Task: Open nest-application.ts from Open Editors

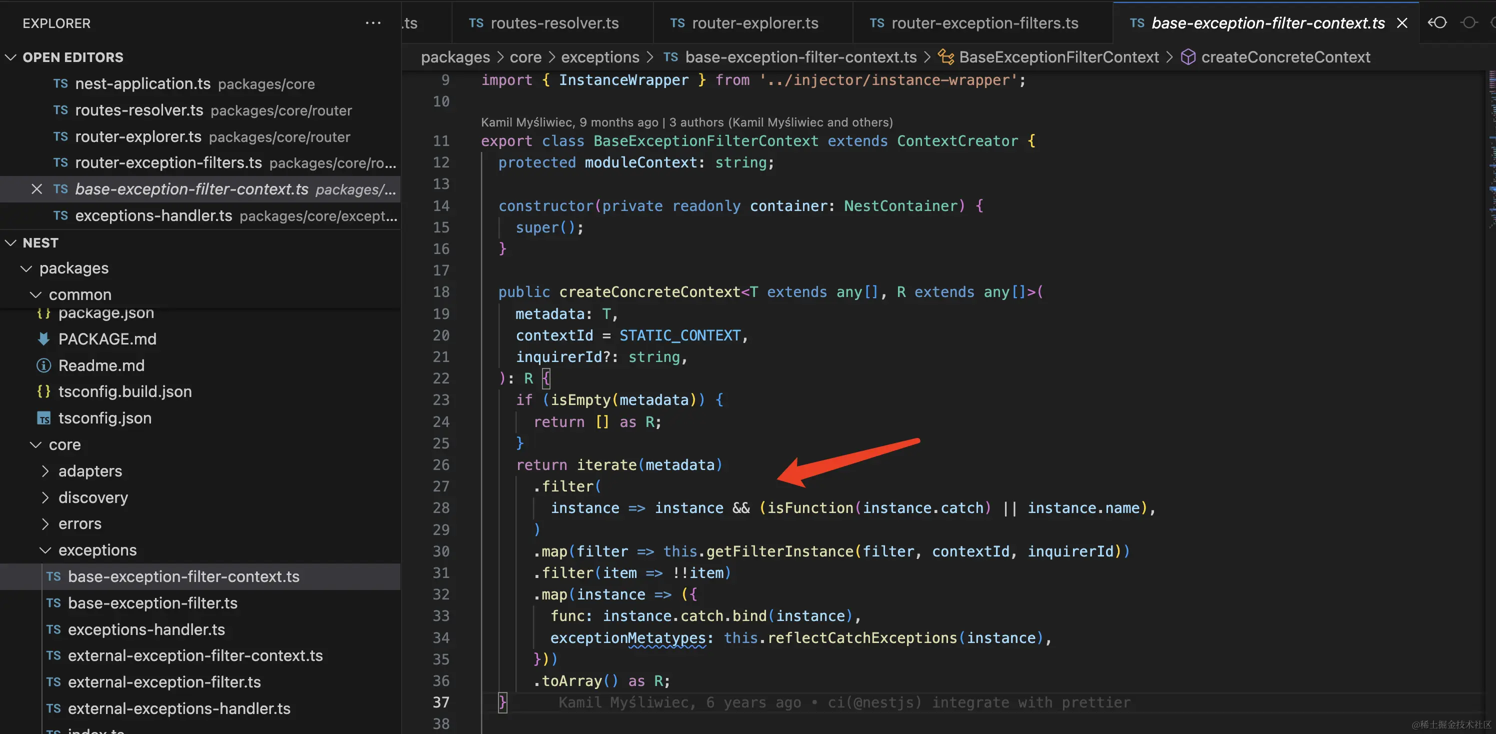Action: (200, 83)
